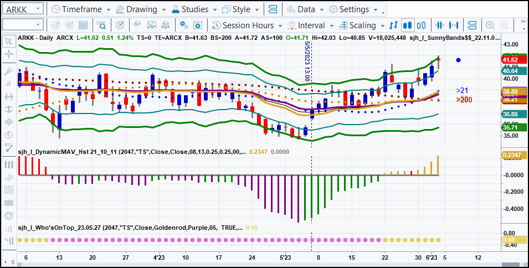This screenshot has height=268, width=529.
Task: Zoom out with the minus magnifier
Action: tap(504, 25)
